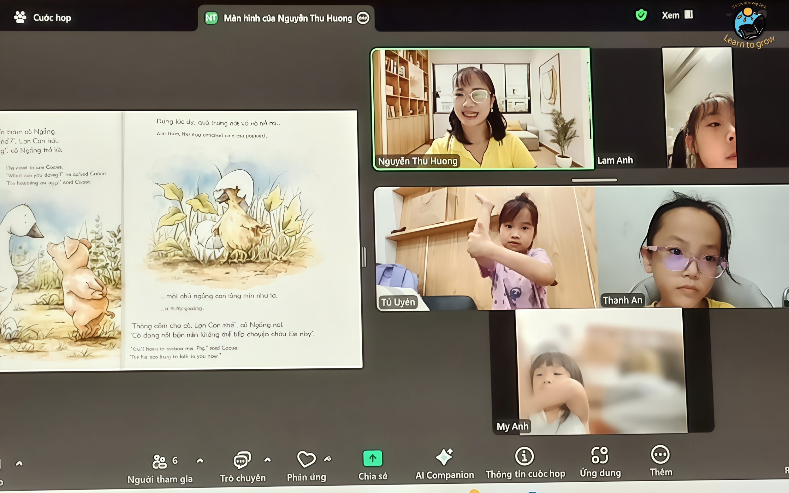Click the green Chia sẻ share button
Viewport: 789px width, 493px height.
tap(373, 466)
